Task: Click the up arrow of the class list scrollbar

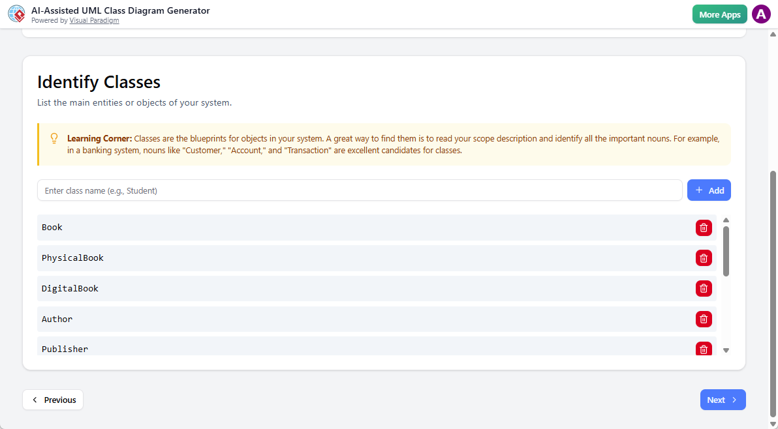Action: (726, 220)
